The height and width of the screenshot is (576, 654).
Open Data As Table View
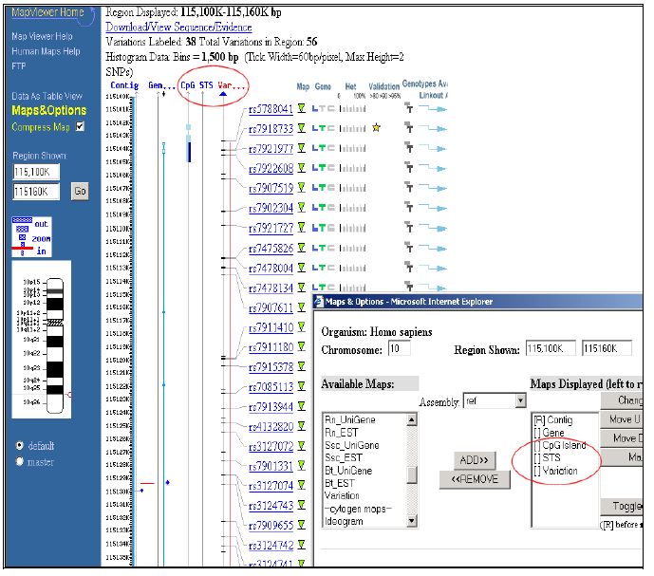(47, 96)
